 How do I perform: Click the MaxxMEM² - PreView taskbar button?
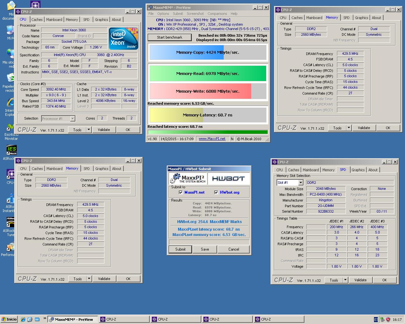click(73, 319)
